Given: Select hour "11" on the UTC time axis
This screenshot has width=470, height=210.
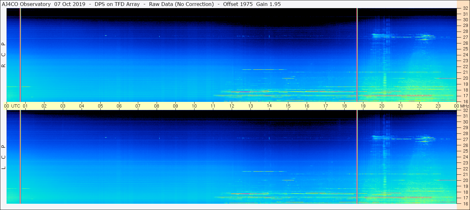Looking at the screenshot, I should tap(213, 106).
